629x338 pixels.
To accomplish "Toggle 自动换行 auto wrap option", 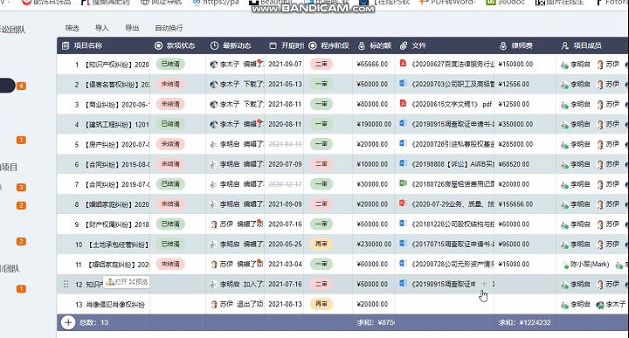I will coord(169,28).
